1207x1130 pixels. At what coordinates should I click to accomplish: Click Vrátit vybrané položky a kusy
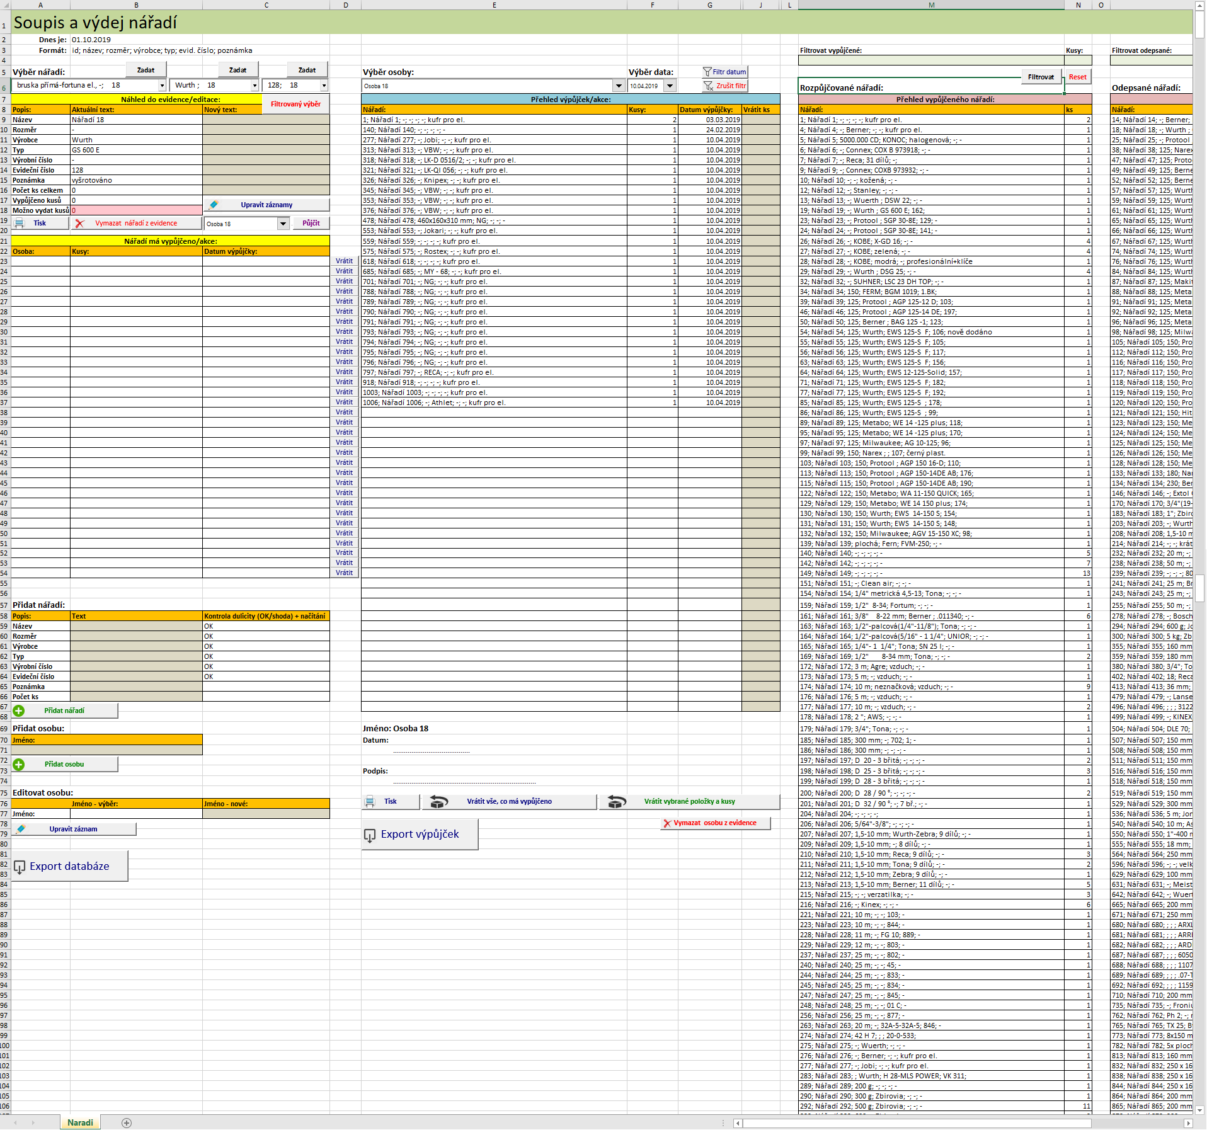point(689,801)
